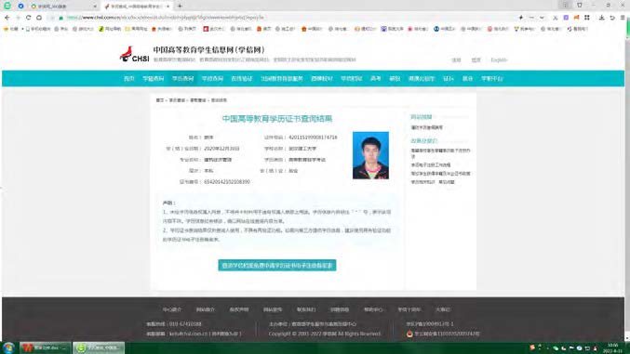Screen dimensions: 630x354
Task: Switch to the first browser tab
Action: [x=64, y=7]
